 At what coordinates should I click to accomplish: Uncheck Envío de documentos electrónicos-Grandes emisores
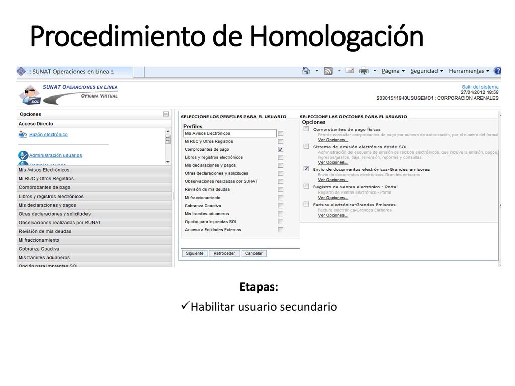tap(306, 169)
